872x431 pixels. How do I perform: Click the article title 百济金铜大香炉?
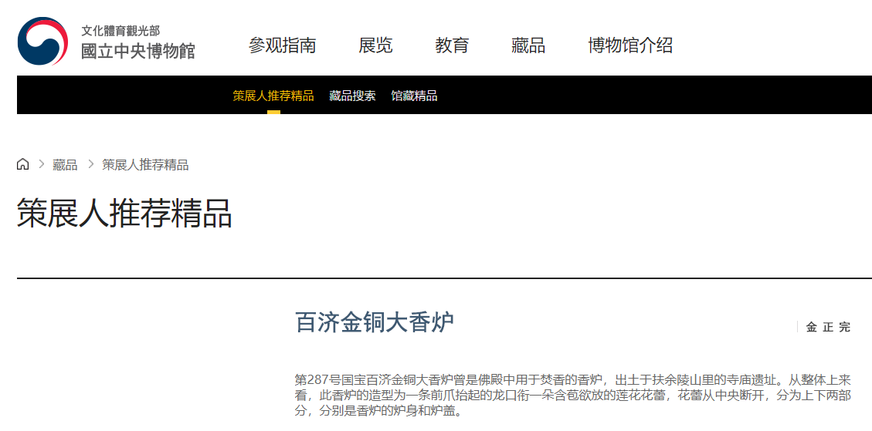(375, 323)
